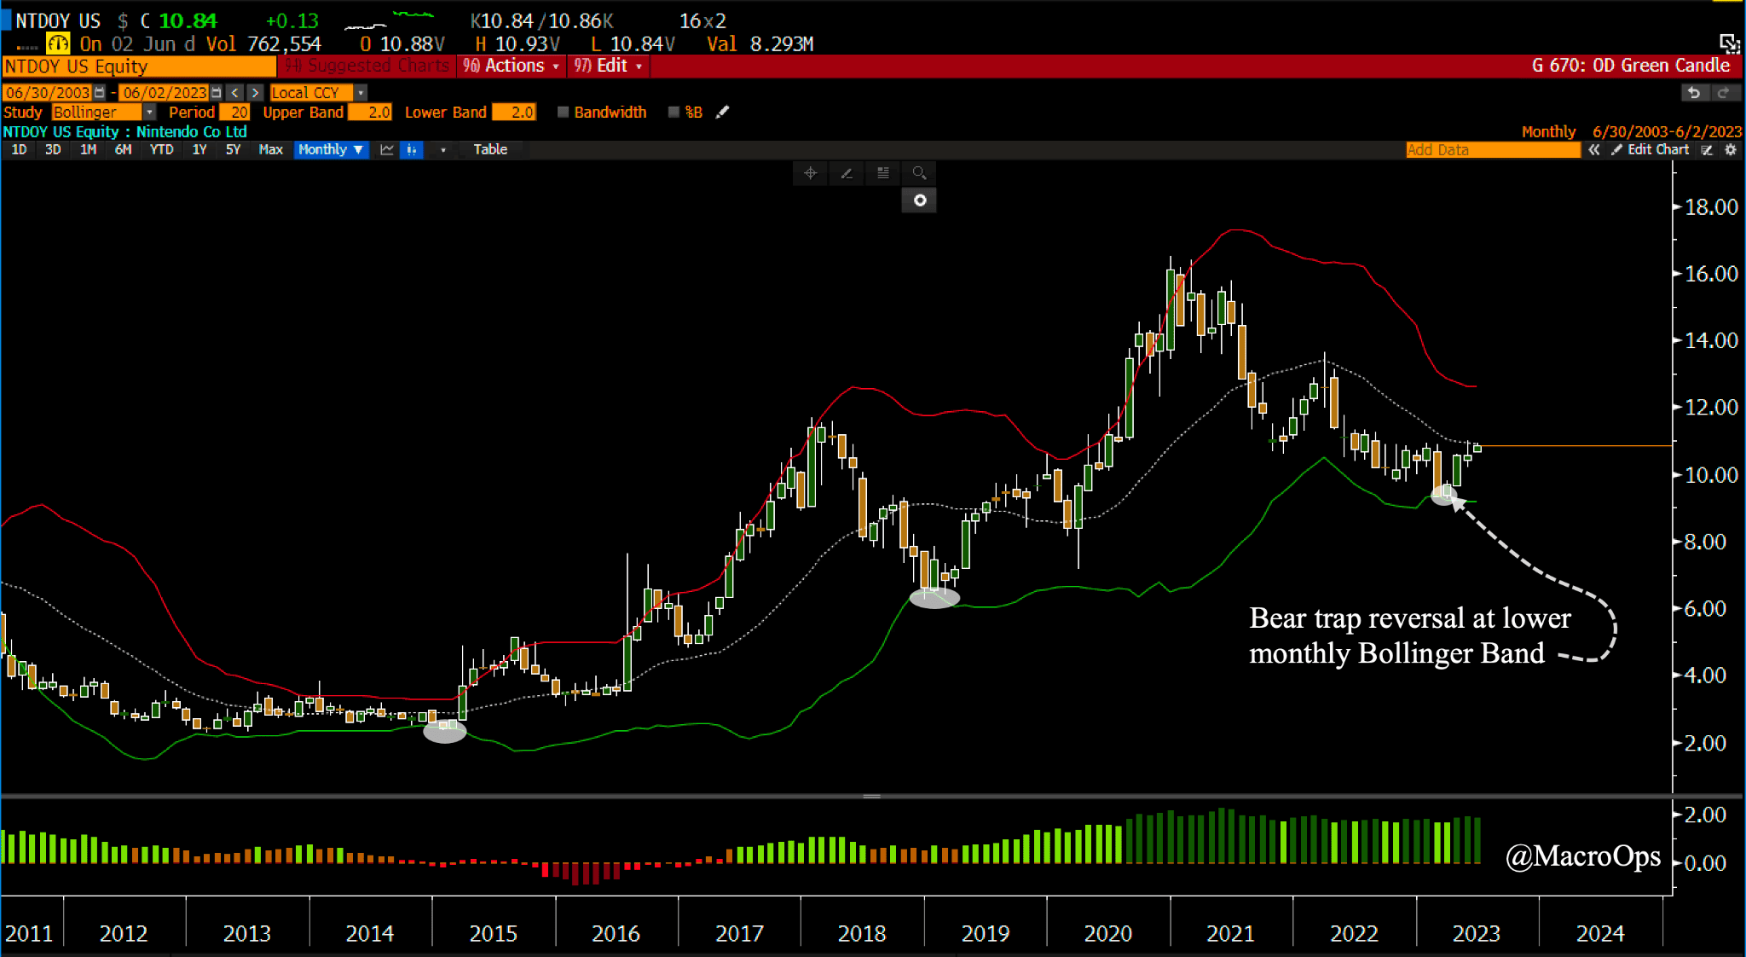Open start date calendar picker
1746x957 pixels.
click(x=100, y=93)
